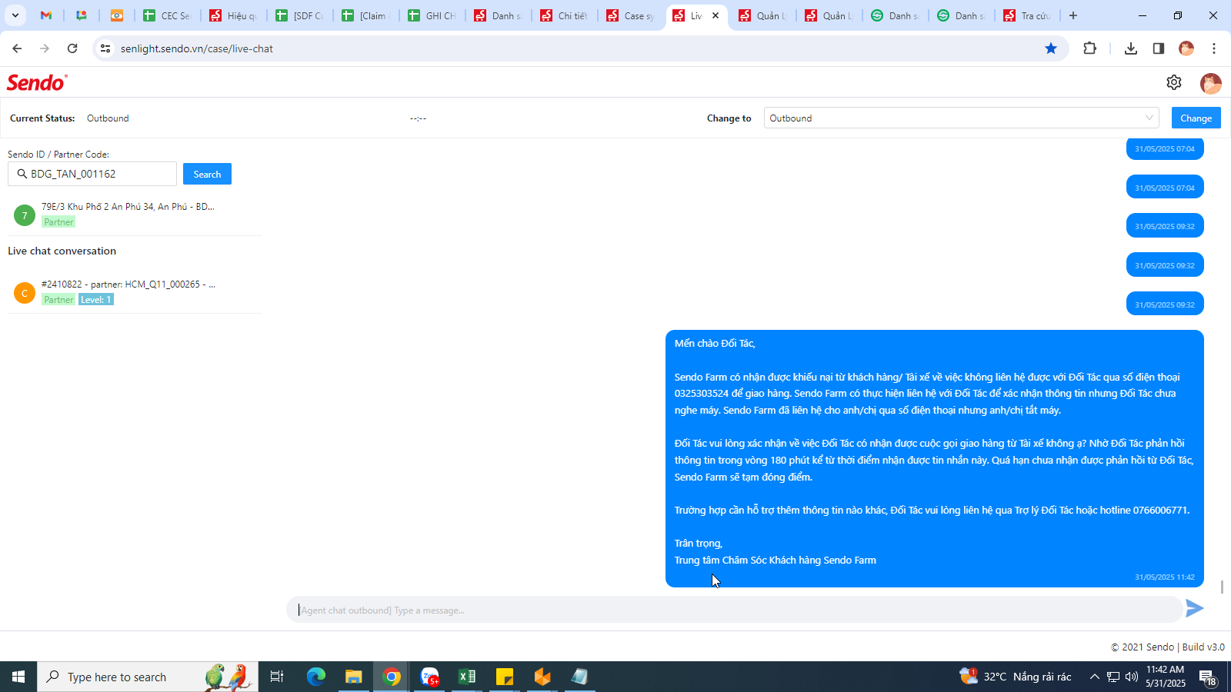Open Excel from the taskbar

point(467,677)
